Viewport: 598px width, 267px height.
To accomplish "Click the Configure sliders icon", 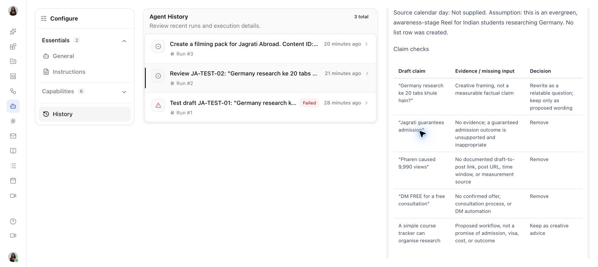I will [44, 19].
